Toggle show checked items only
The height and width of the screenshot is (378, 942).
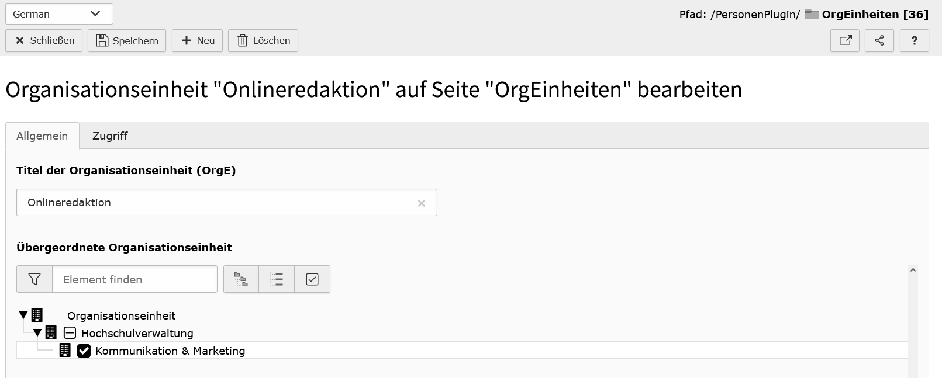pos(312,279)
